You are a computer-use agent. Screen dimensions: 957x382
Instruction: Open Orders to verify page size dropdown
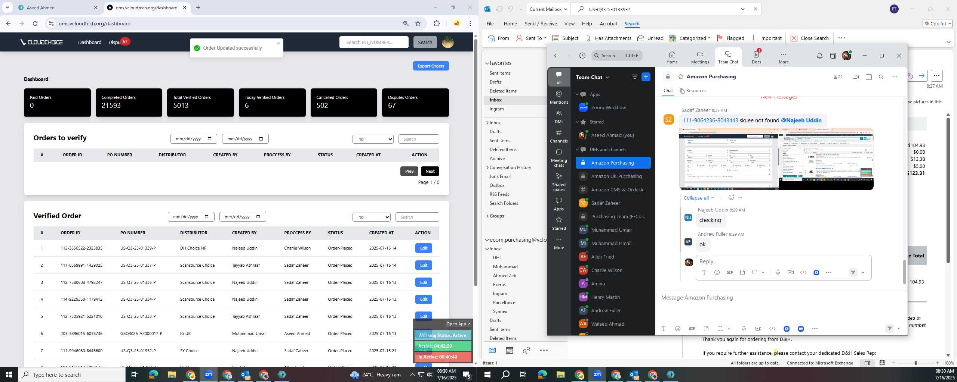point(373,139)
